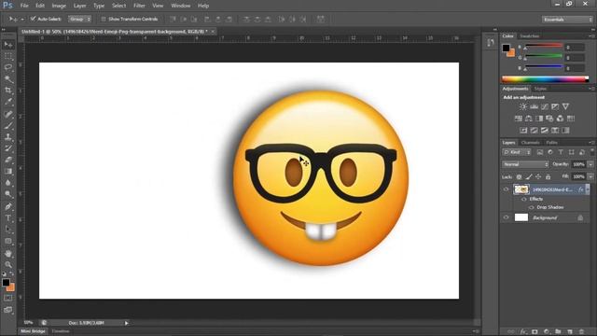Toggle lock transparent pixels
Image resolution: width=597 pixels, height=336 pixels.
[x=519, y=176]
